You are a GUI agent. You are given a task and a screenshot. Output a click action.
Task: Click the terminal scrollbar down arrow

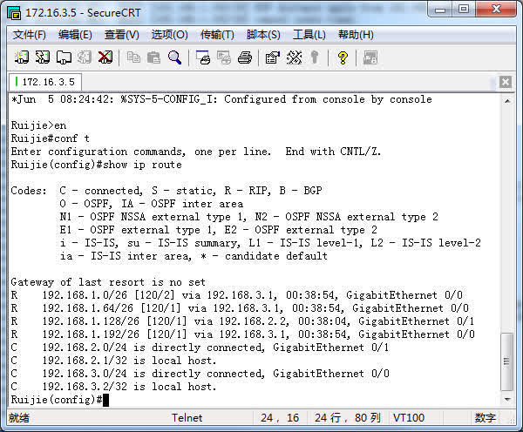point(508,399)
